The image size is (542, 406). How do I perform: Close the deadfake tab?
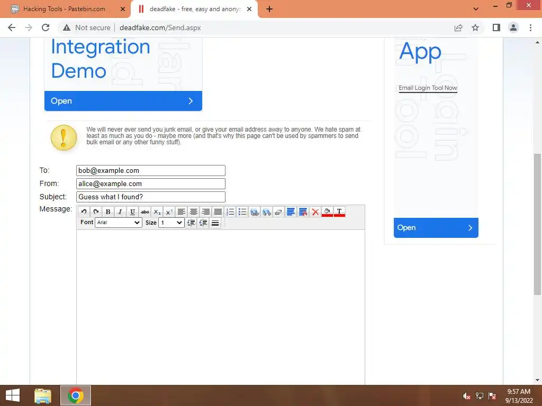tap(249, 9)
